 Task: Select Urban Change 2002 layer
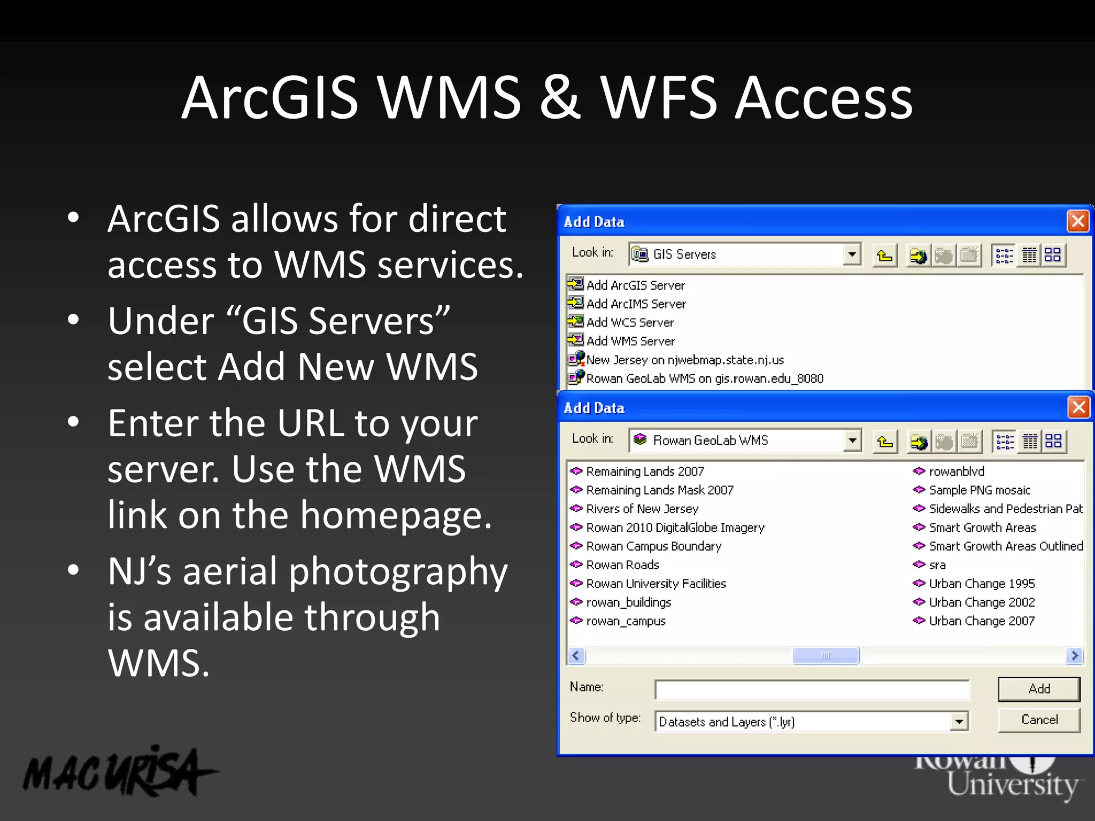(x=974, y=602)
